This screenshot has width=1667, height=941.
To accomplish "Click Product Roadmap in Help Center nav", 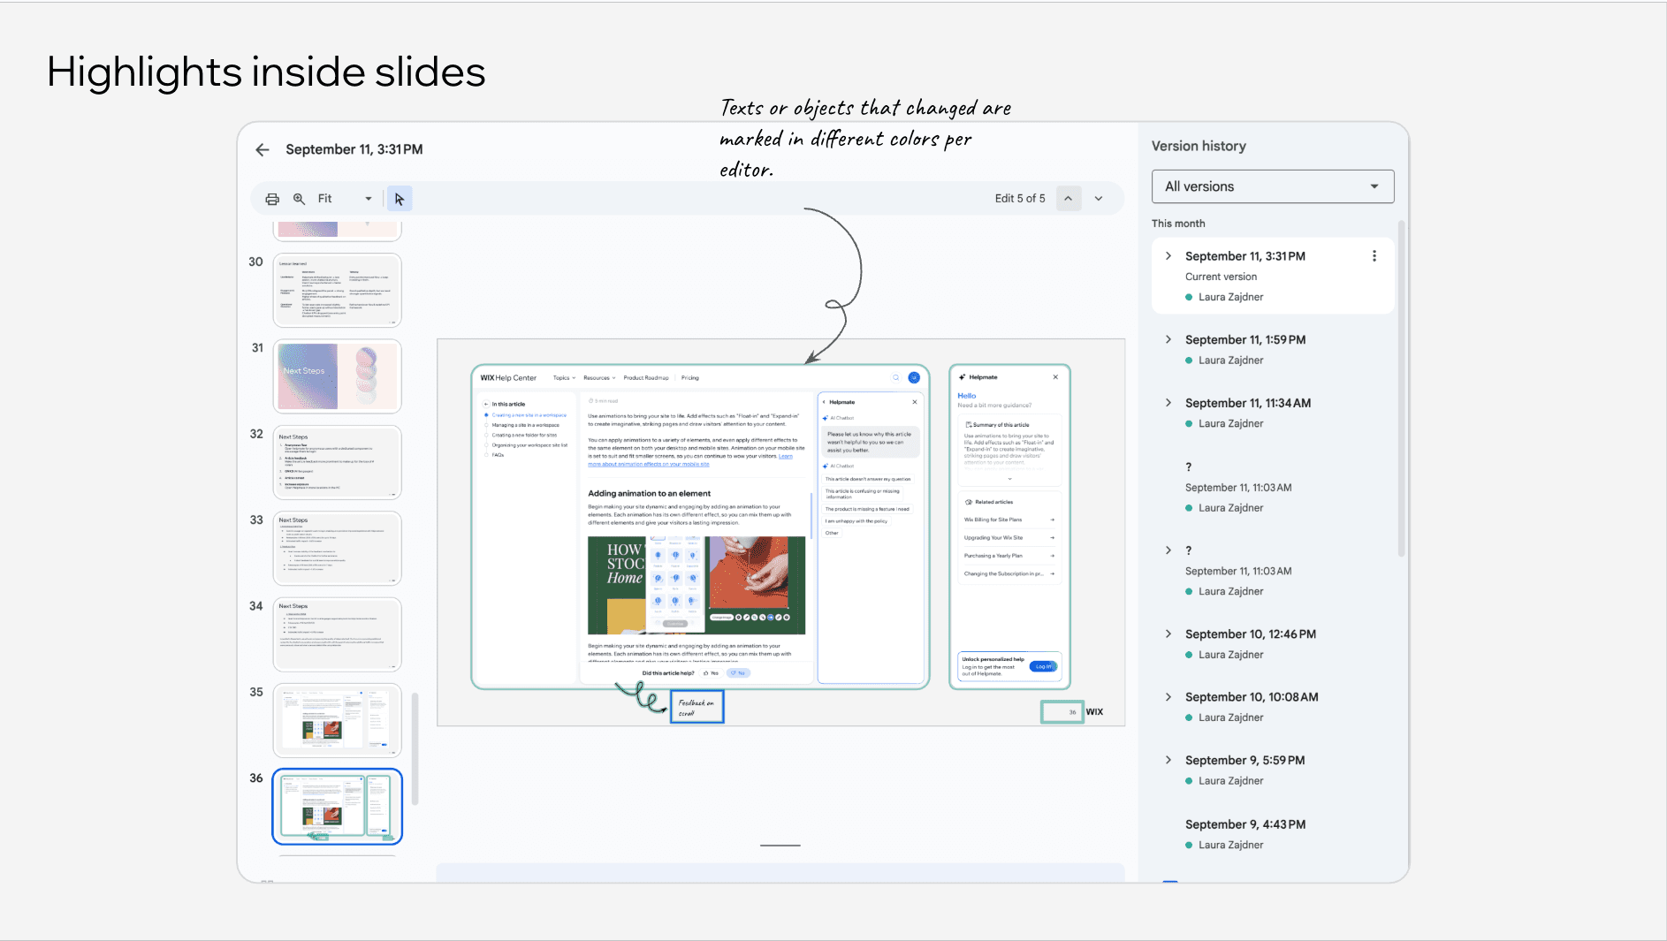I will pos(646,378).
